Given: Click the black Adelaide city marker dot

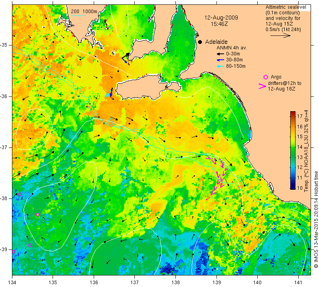Looking at the screenshot, I should (200, 42).
